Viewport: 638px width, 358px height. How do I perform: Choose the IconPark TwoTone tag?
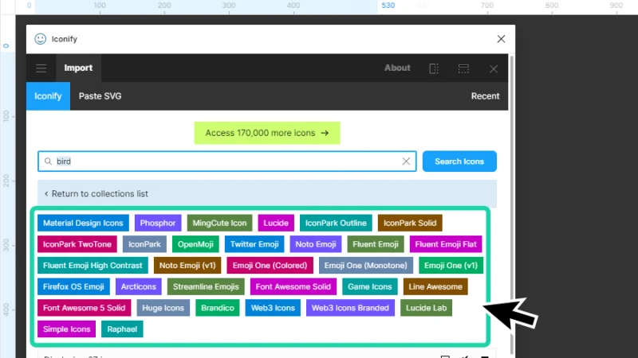pyautogui.click(x=77, y=244)
